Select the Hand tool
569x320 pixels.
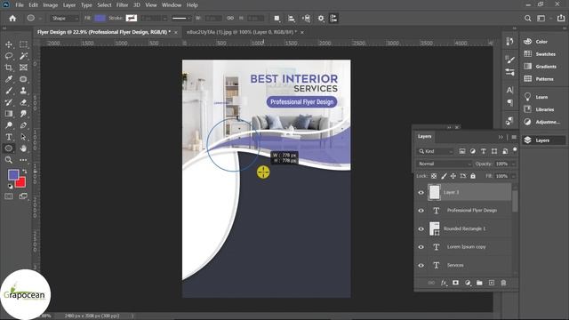[x=24, y=148]
